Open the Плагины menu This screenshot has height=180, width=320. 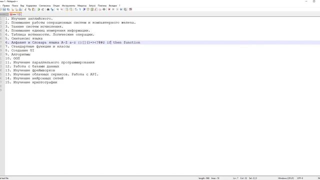[102, 5]
